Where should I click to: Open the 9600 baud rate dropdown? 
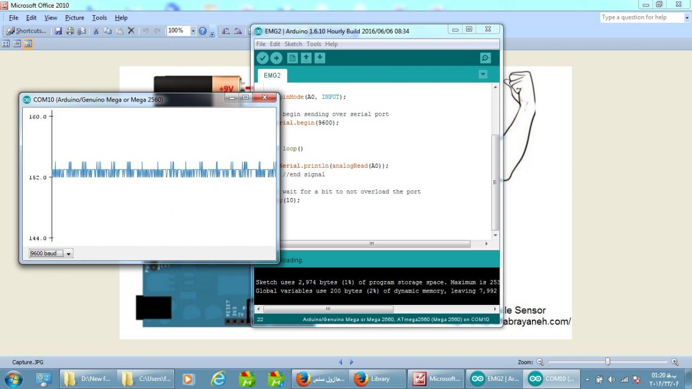(51, 253)
